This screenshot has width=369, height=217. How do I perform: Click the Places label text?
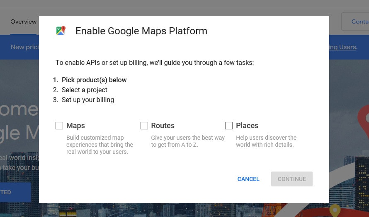point(247,126)
